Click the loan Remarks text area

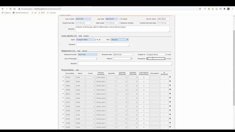123,29
